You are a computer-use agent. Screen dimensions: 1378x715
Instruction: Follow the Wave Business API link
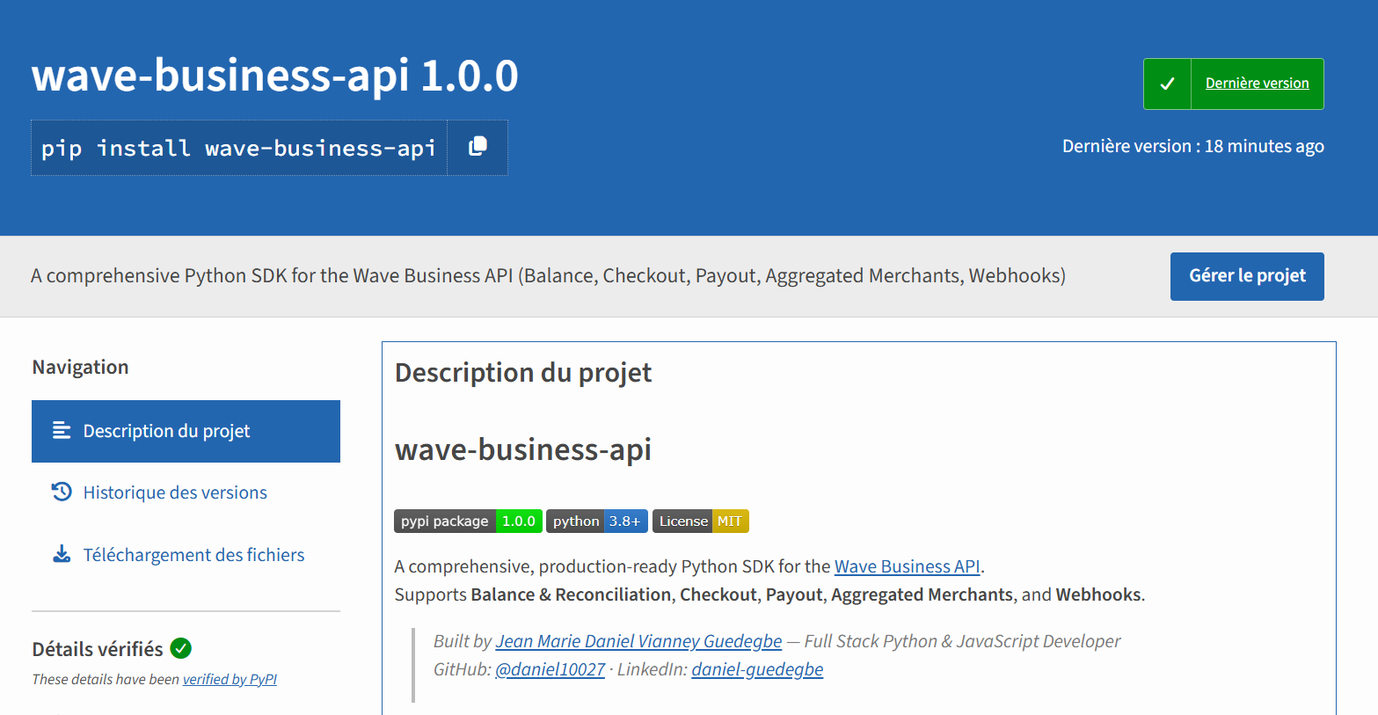tap(907, 565)
